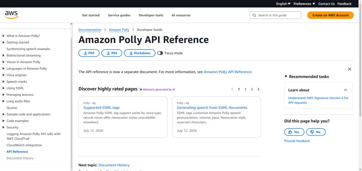
Task: Open the RSS feed
Action: 112,53
